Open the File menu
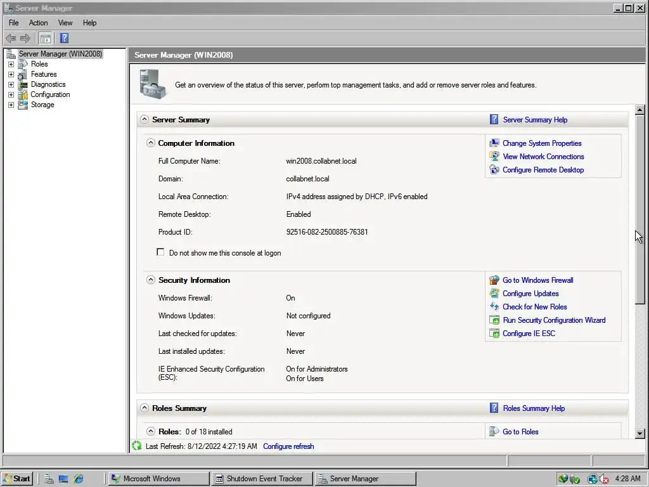 [x=14, y=23]
